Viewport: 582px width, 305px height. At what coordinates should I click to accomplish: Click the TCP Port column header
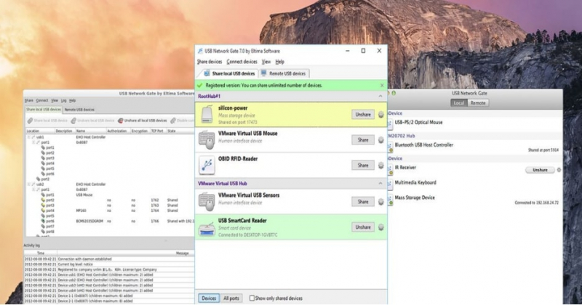(x=157, y=131)
